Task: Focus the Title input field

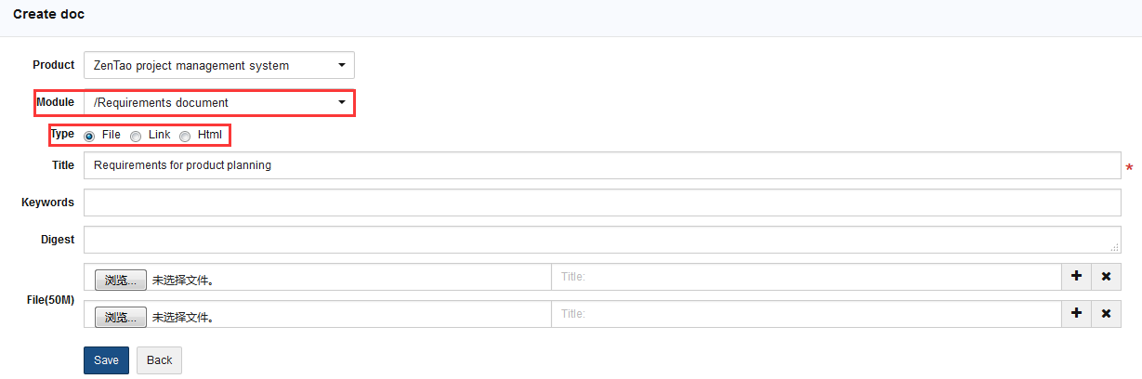Action: [x=602, y=165]
